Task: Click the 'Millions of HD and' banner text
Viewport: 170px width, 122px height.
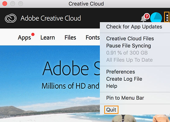Action: pos(70,86)
